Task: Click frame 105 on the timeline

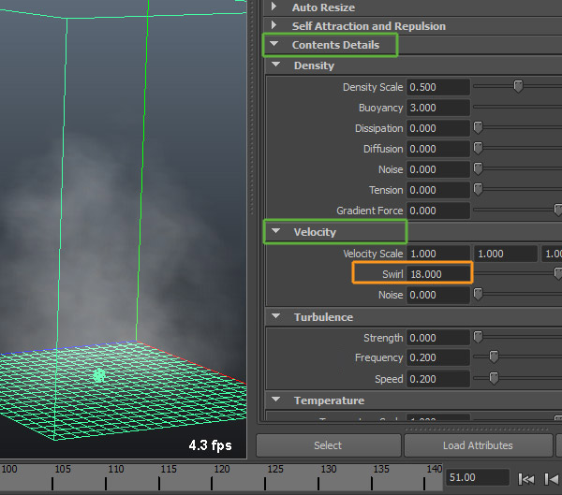Action: (52, 483)
